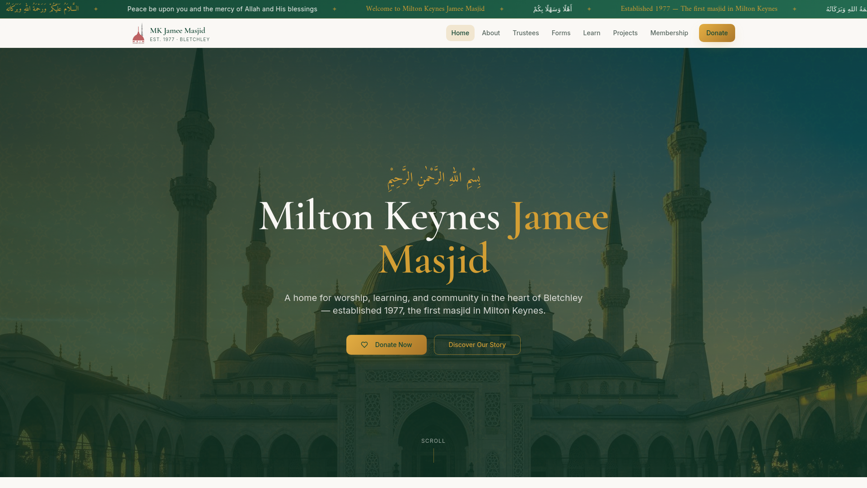Open the Trustees nav link
867x488 pixels.
pyautogui.click(x=526, y=33)
